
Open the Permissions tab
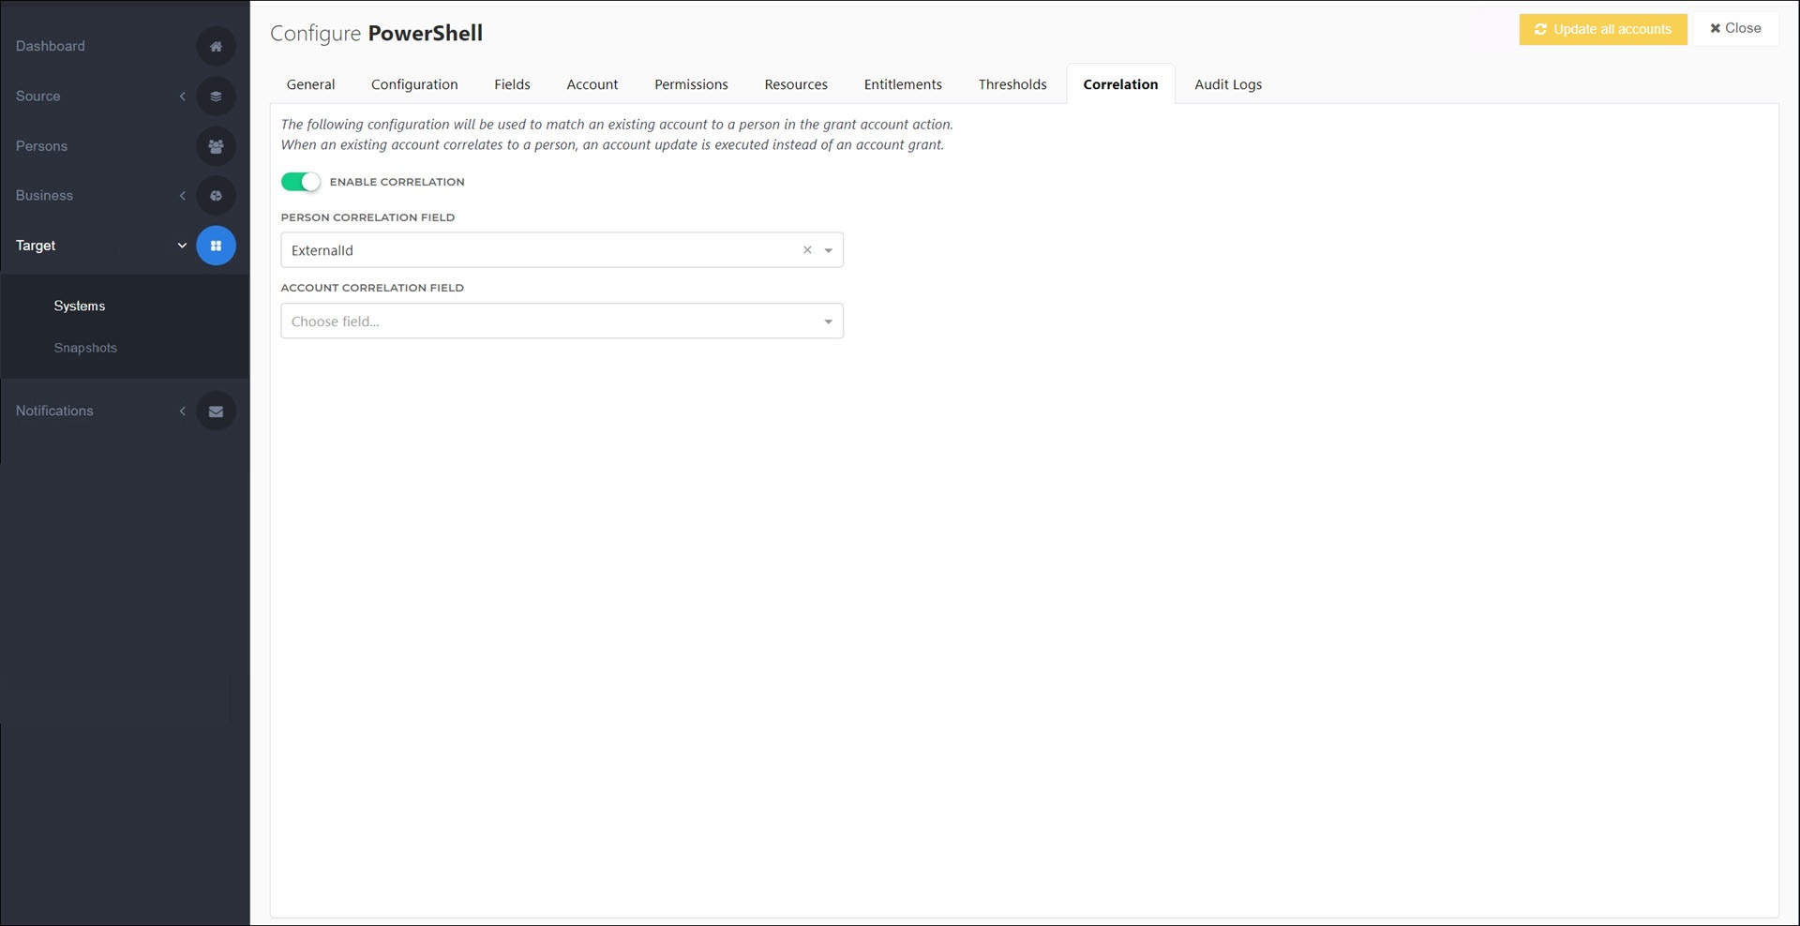tap(691, 84)
